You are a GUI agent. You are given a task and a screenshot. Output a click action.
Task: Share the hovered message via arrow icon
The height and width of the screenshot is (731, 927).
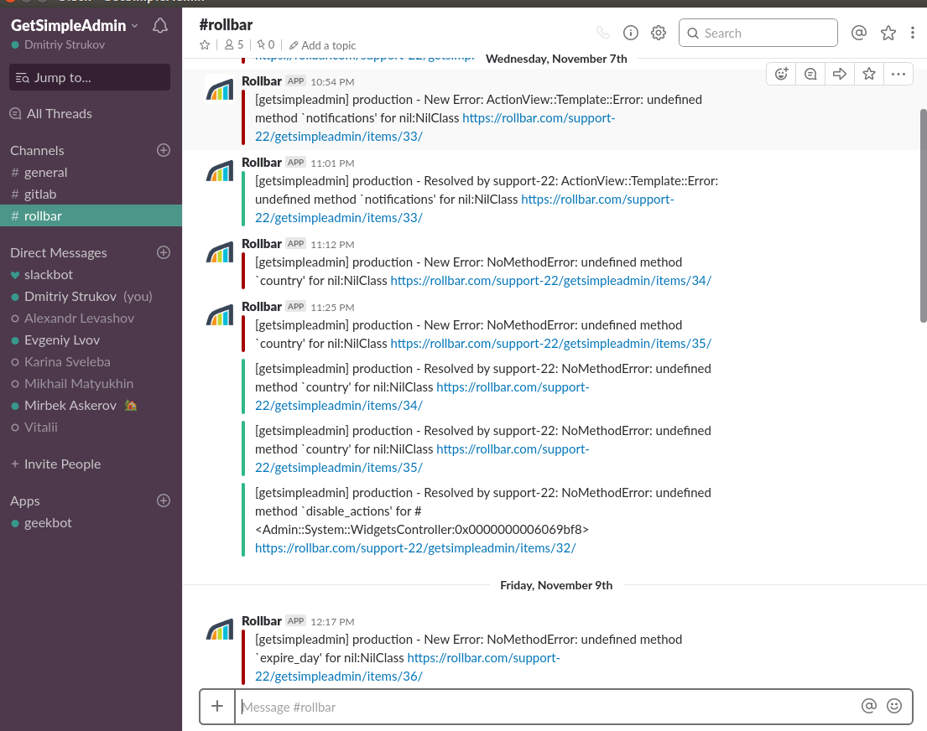pyautogui.click(x=840, y=74)
